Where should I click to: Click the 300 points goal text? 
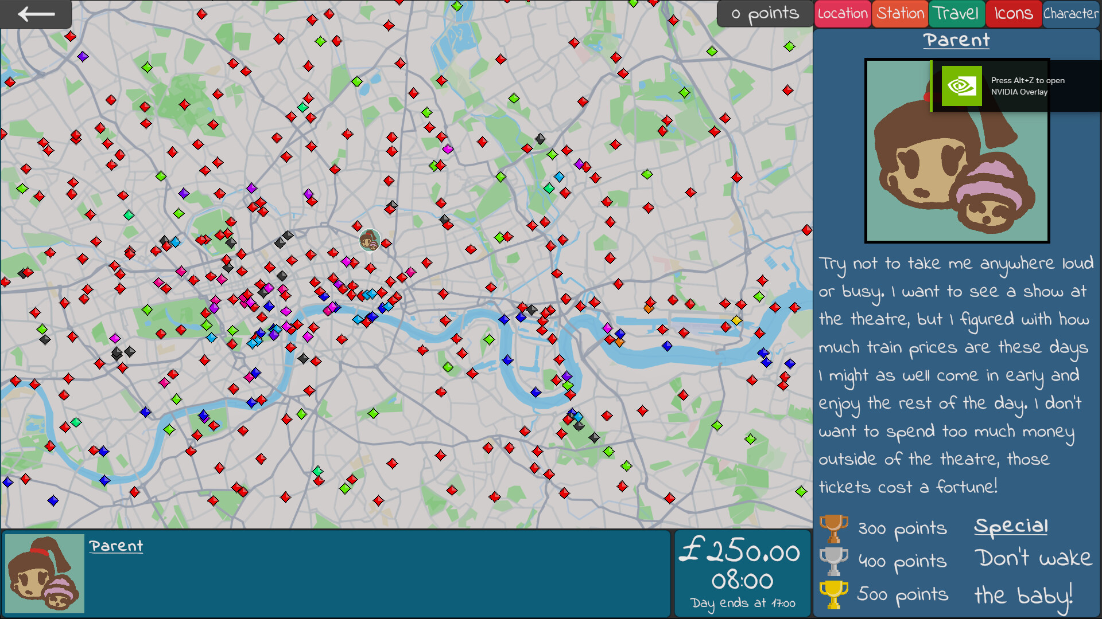(x=902, y=528)
